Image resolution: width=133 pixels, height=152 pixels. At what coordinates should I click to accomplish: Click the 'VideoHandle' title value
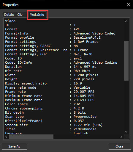coord(85,129)
